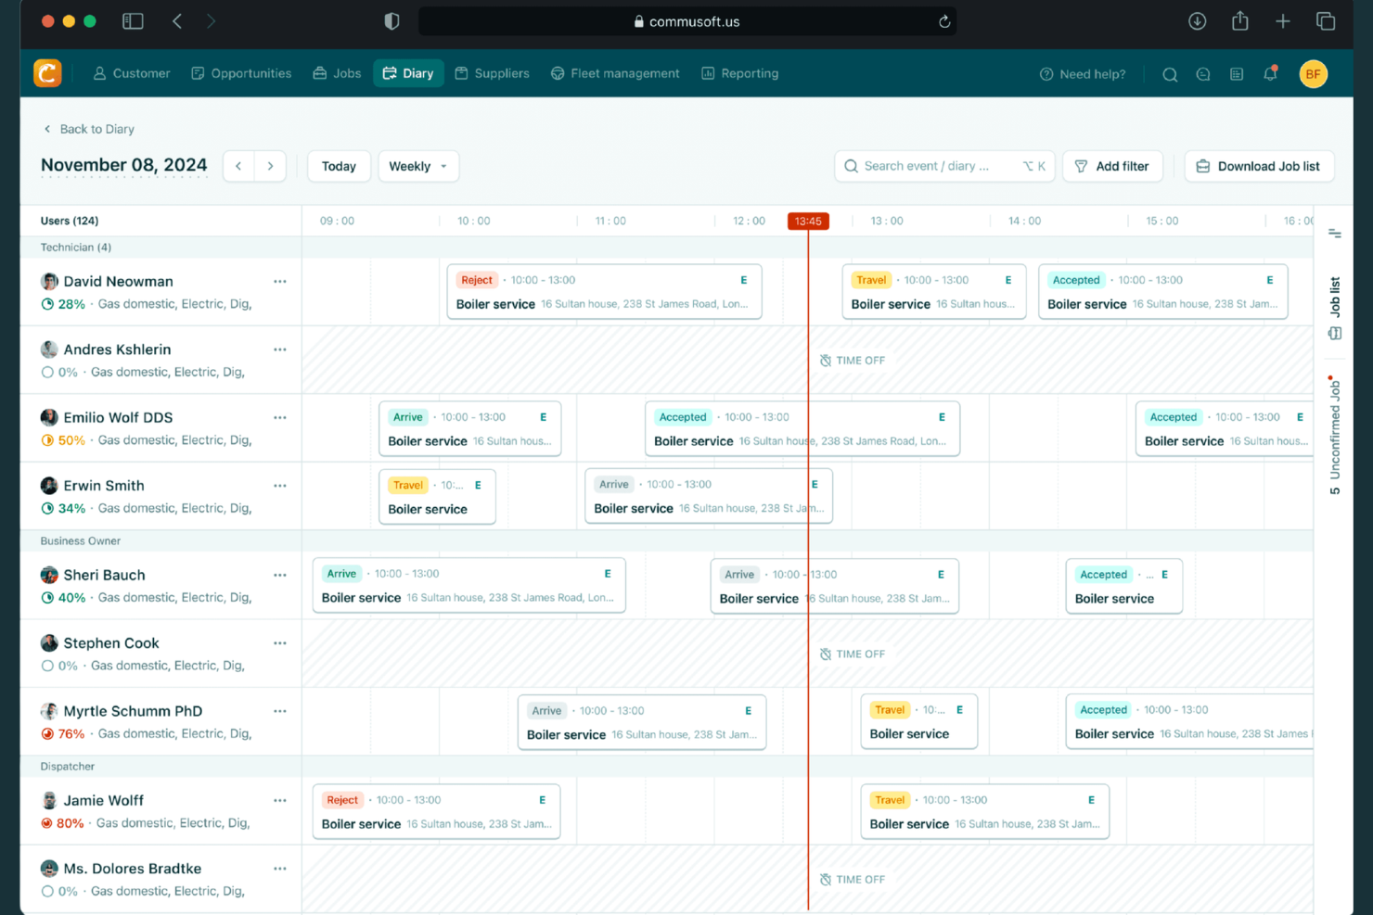
Task: Click the Safari share icon
Action: 1240,20
